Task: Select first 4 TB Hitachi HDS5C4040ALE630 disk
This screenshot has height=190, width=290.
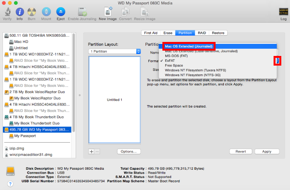Action: point(37,67)
